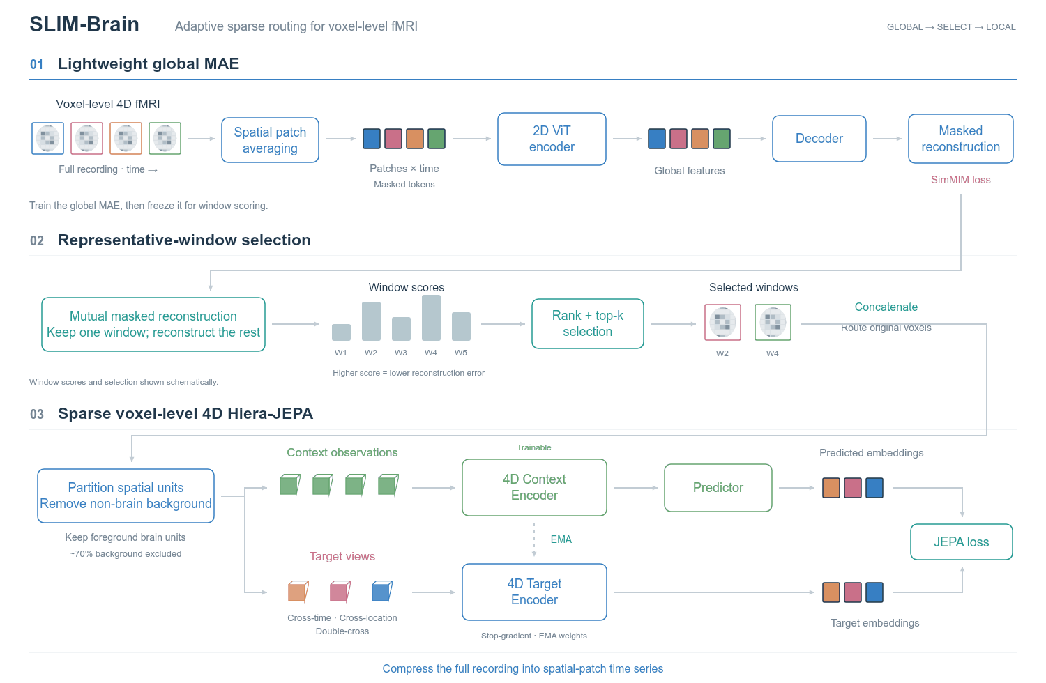
Task: Select the 2D ViT encoder block
Action: pos(552,139)
